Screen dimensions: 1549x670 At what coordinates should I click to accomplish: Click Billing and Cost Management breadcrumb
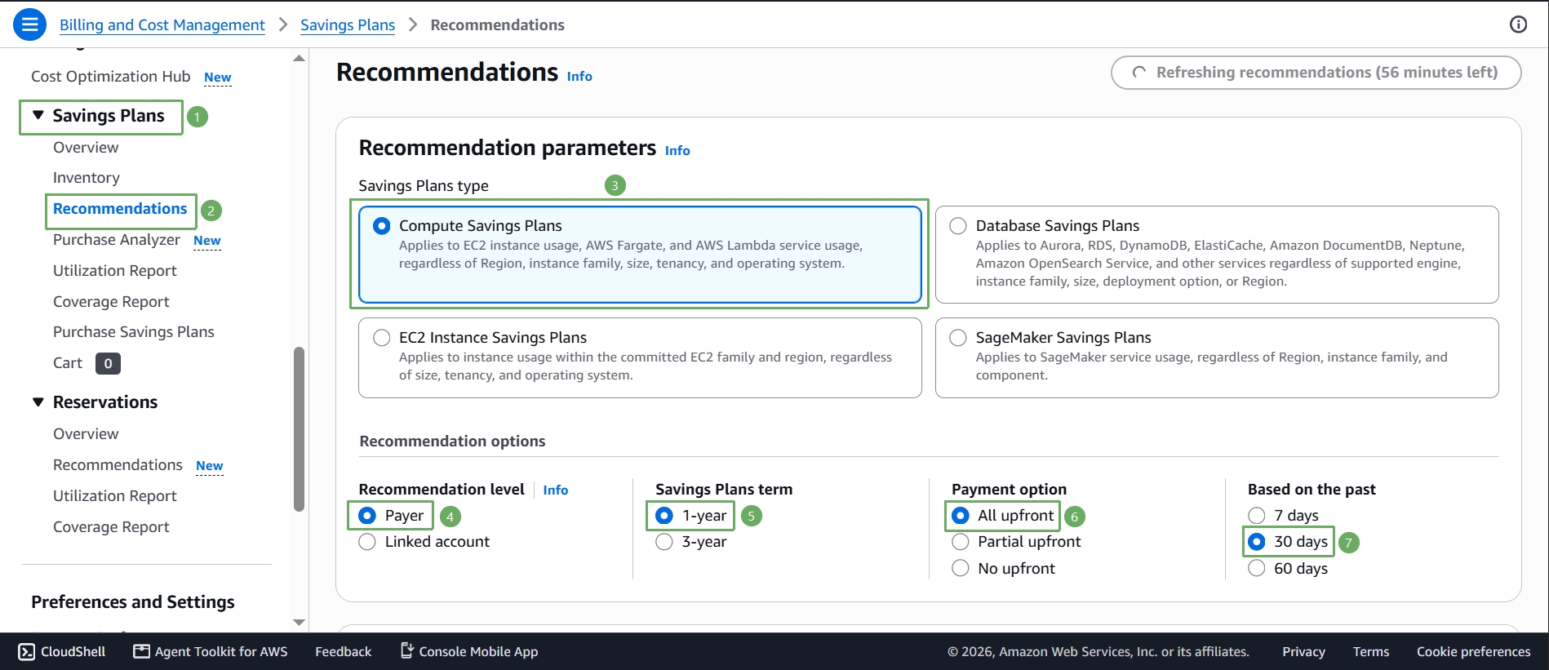[162, 25]
